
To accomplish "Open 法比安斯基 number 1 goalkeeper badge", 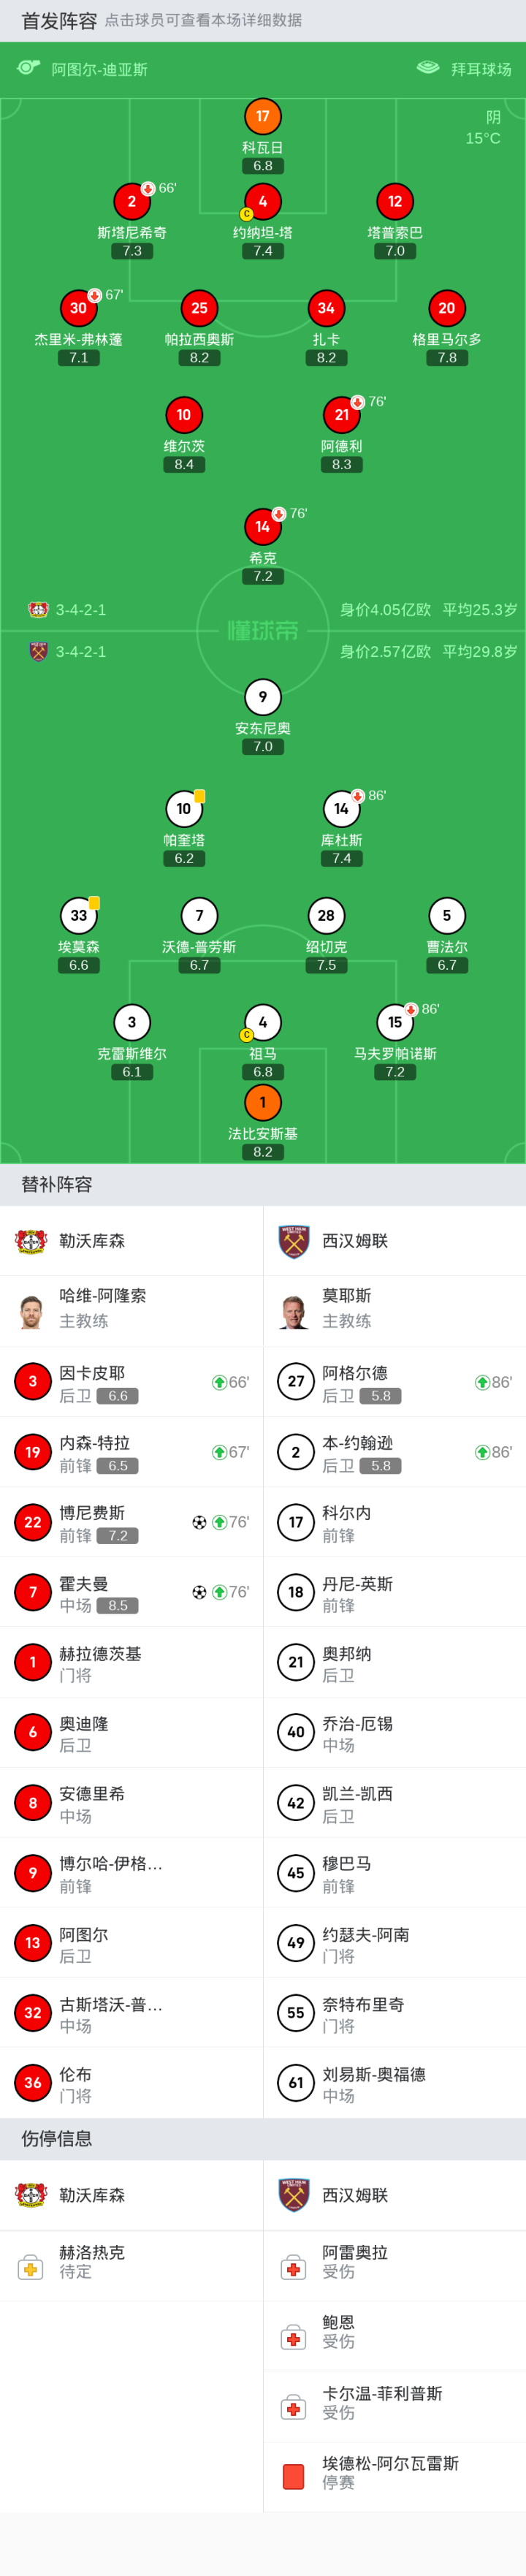I will click(262, 1102).
